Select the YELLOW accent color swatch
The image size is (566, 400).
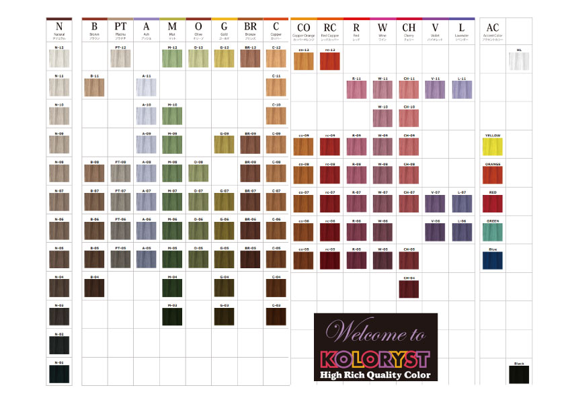click(492, 147)
